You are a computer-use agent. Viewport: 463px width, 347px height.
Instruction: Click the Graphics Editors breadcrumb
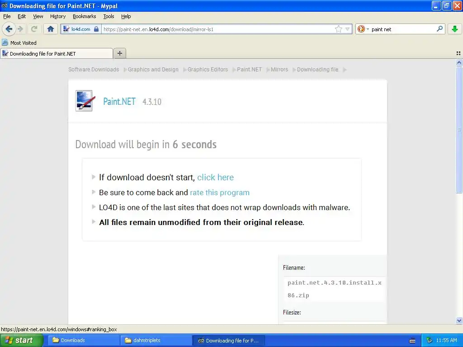(208, 69)
